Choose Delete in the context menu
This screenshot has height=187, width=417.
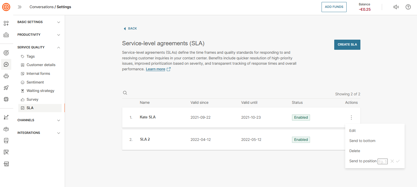tap(354, 151)
